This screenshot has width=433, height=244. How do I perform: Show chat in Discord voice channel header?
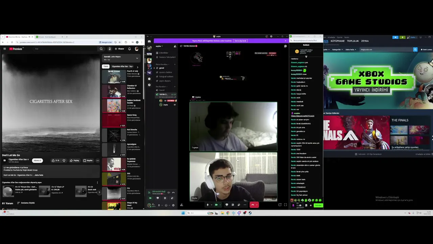(x=285, y=46)
